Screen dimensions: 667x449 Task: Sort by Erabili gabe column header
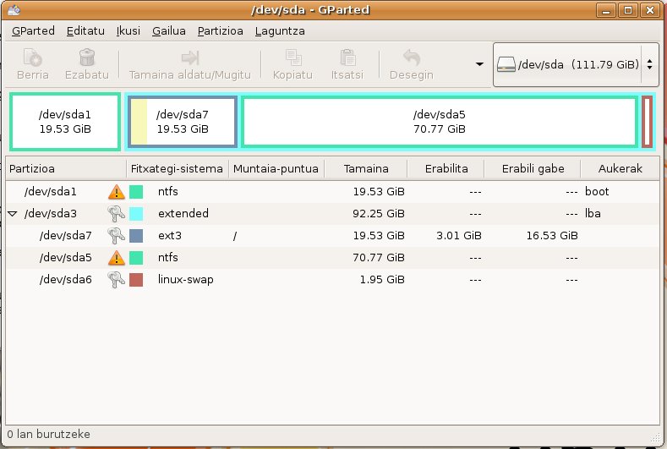[533, 169]
